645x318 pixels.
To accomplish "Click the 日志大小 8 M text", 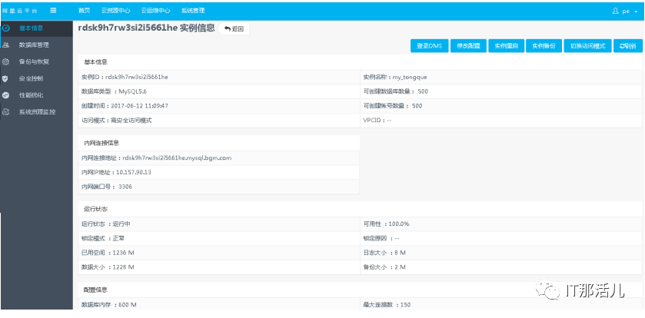I will point(384,253).
